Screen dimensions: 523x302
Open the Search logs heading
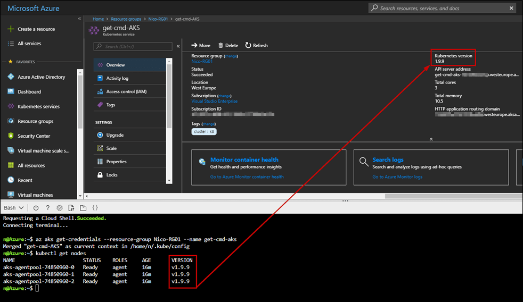[x=388, y=160]
